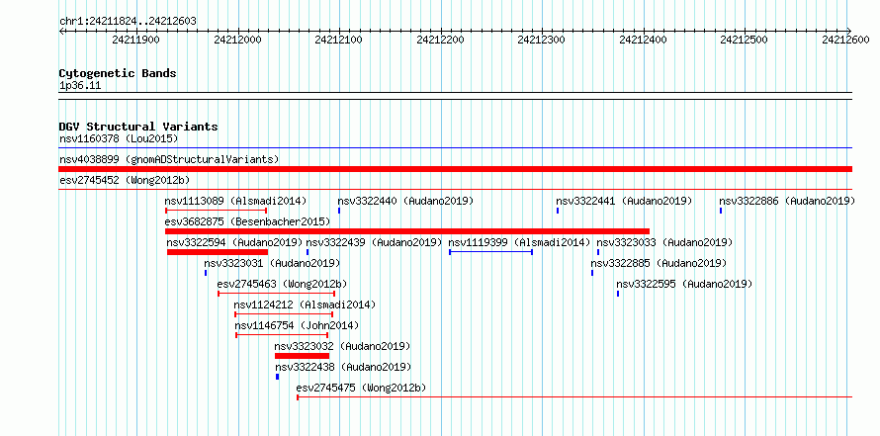Click blue tick marker under nsv3322439
This screenshot has width=880, height=436.
coord(308,252)
